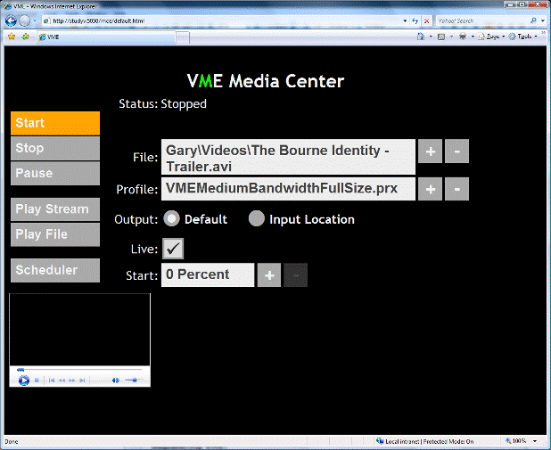Viewport: 551px width, 450px height.
Task: Click the media player seek bar
Action: pyautogui.click(x=79, y=369)
